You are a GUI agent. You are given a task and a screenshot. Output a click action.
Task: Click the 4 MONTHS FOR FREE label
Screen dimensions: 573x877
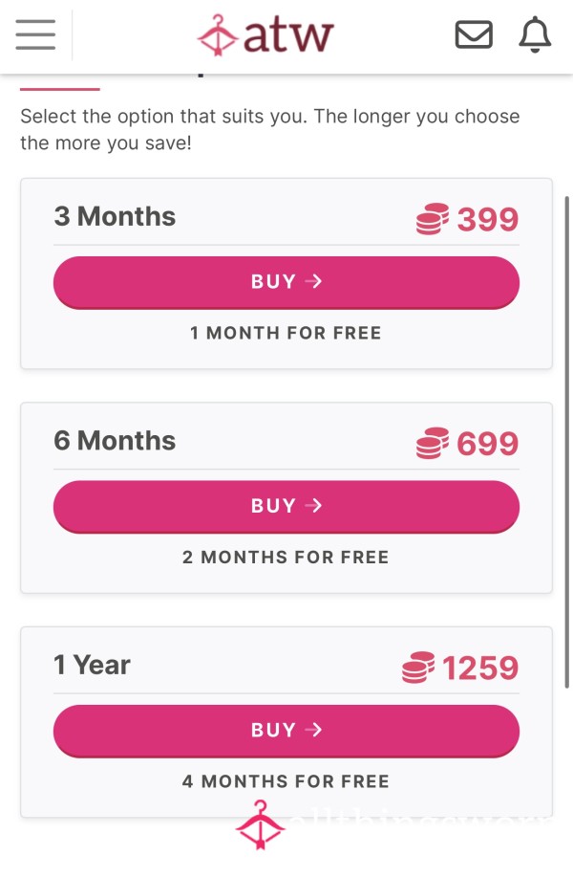tap(286, 782)
